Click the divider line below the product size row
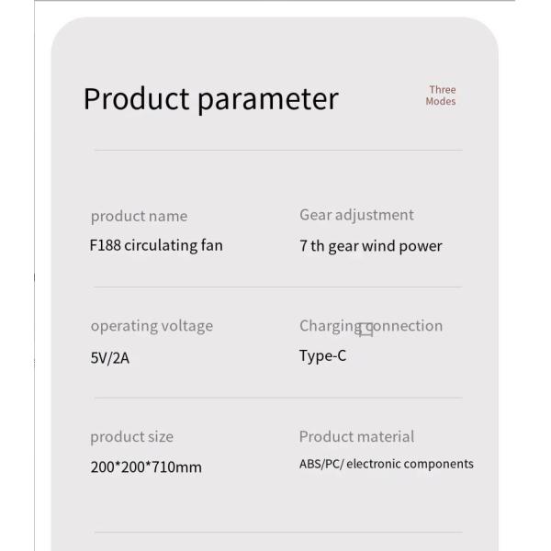This screenshot has height=551, width=551. click(x=277, y=532)
